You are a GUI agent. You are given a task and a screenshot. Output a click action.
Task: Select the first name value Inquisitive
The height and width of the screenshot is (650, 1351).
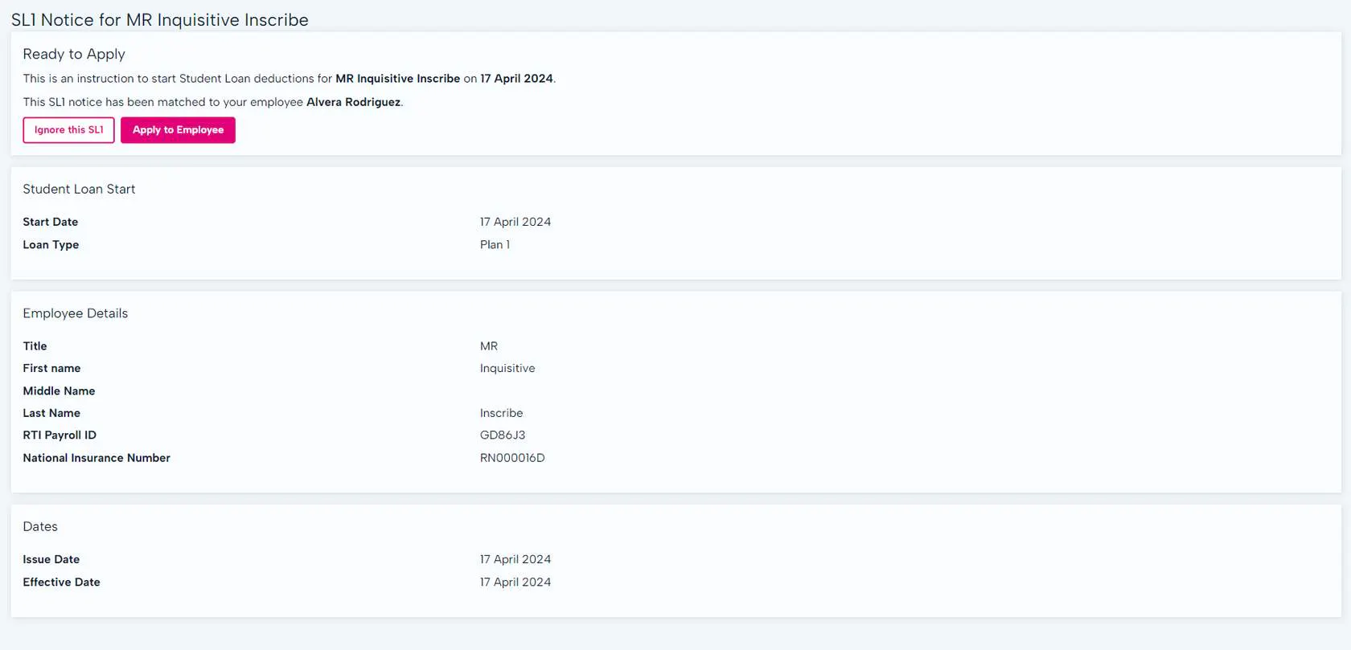507,368
